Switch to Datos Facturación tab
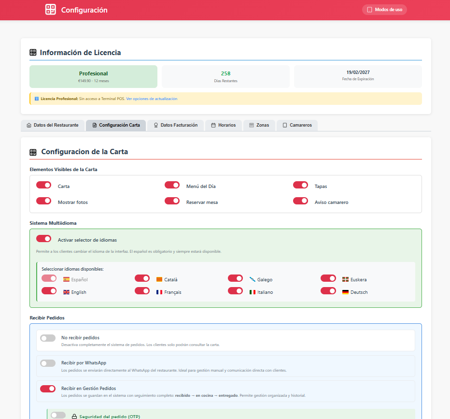Viewport: 450px width, 419px height. pos(176,125)
